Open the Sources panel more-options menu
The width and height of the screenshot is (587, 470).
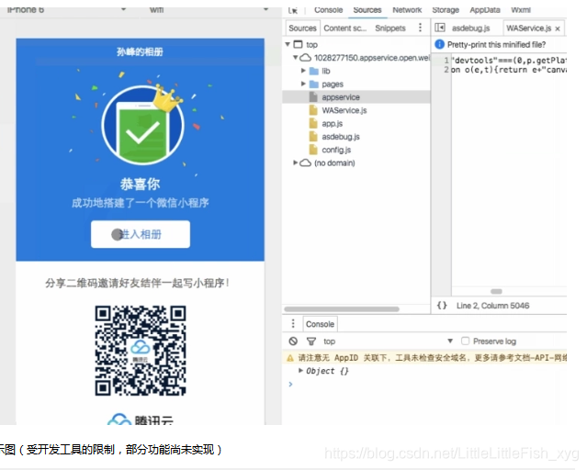coord(420,28)
